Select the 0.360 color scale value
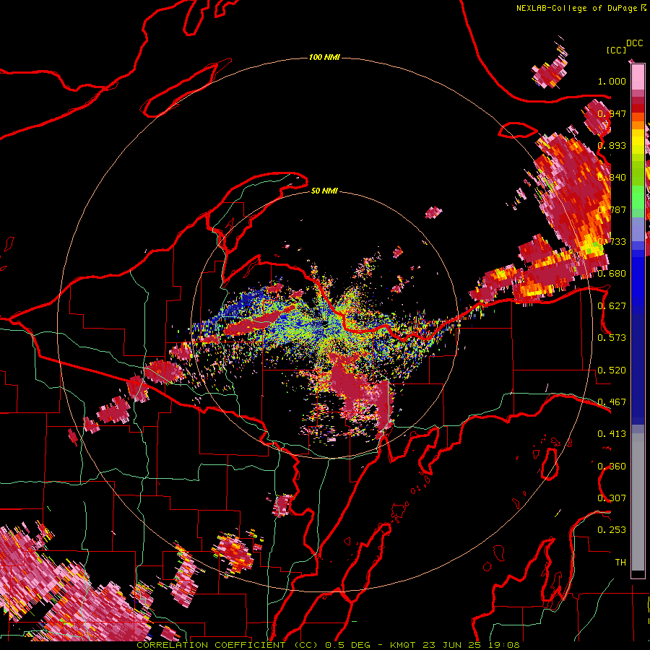The height and width of the screenshot is (650, 650). click(612, 467)
